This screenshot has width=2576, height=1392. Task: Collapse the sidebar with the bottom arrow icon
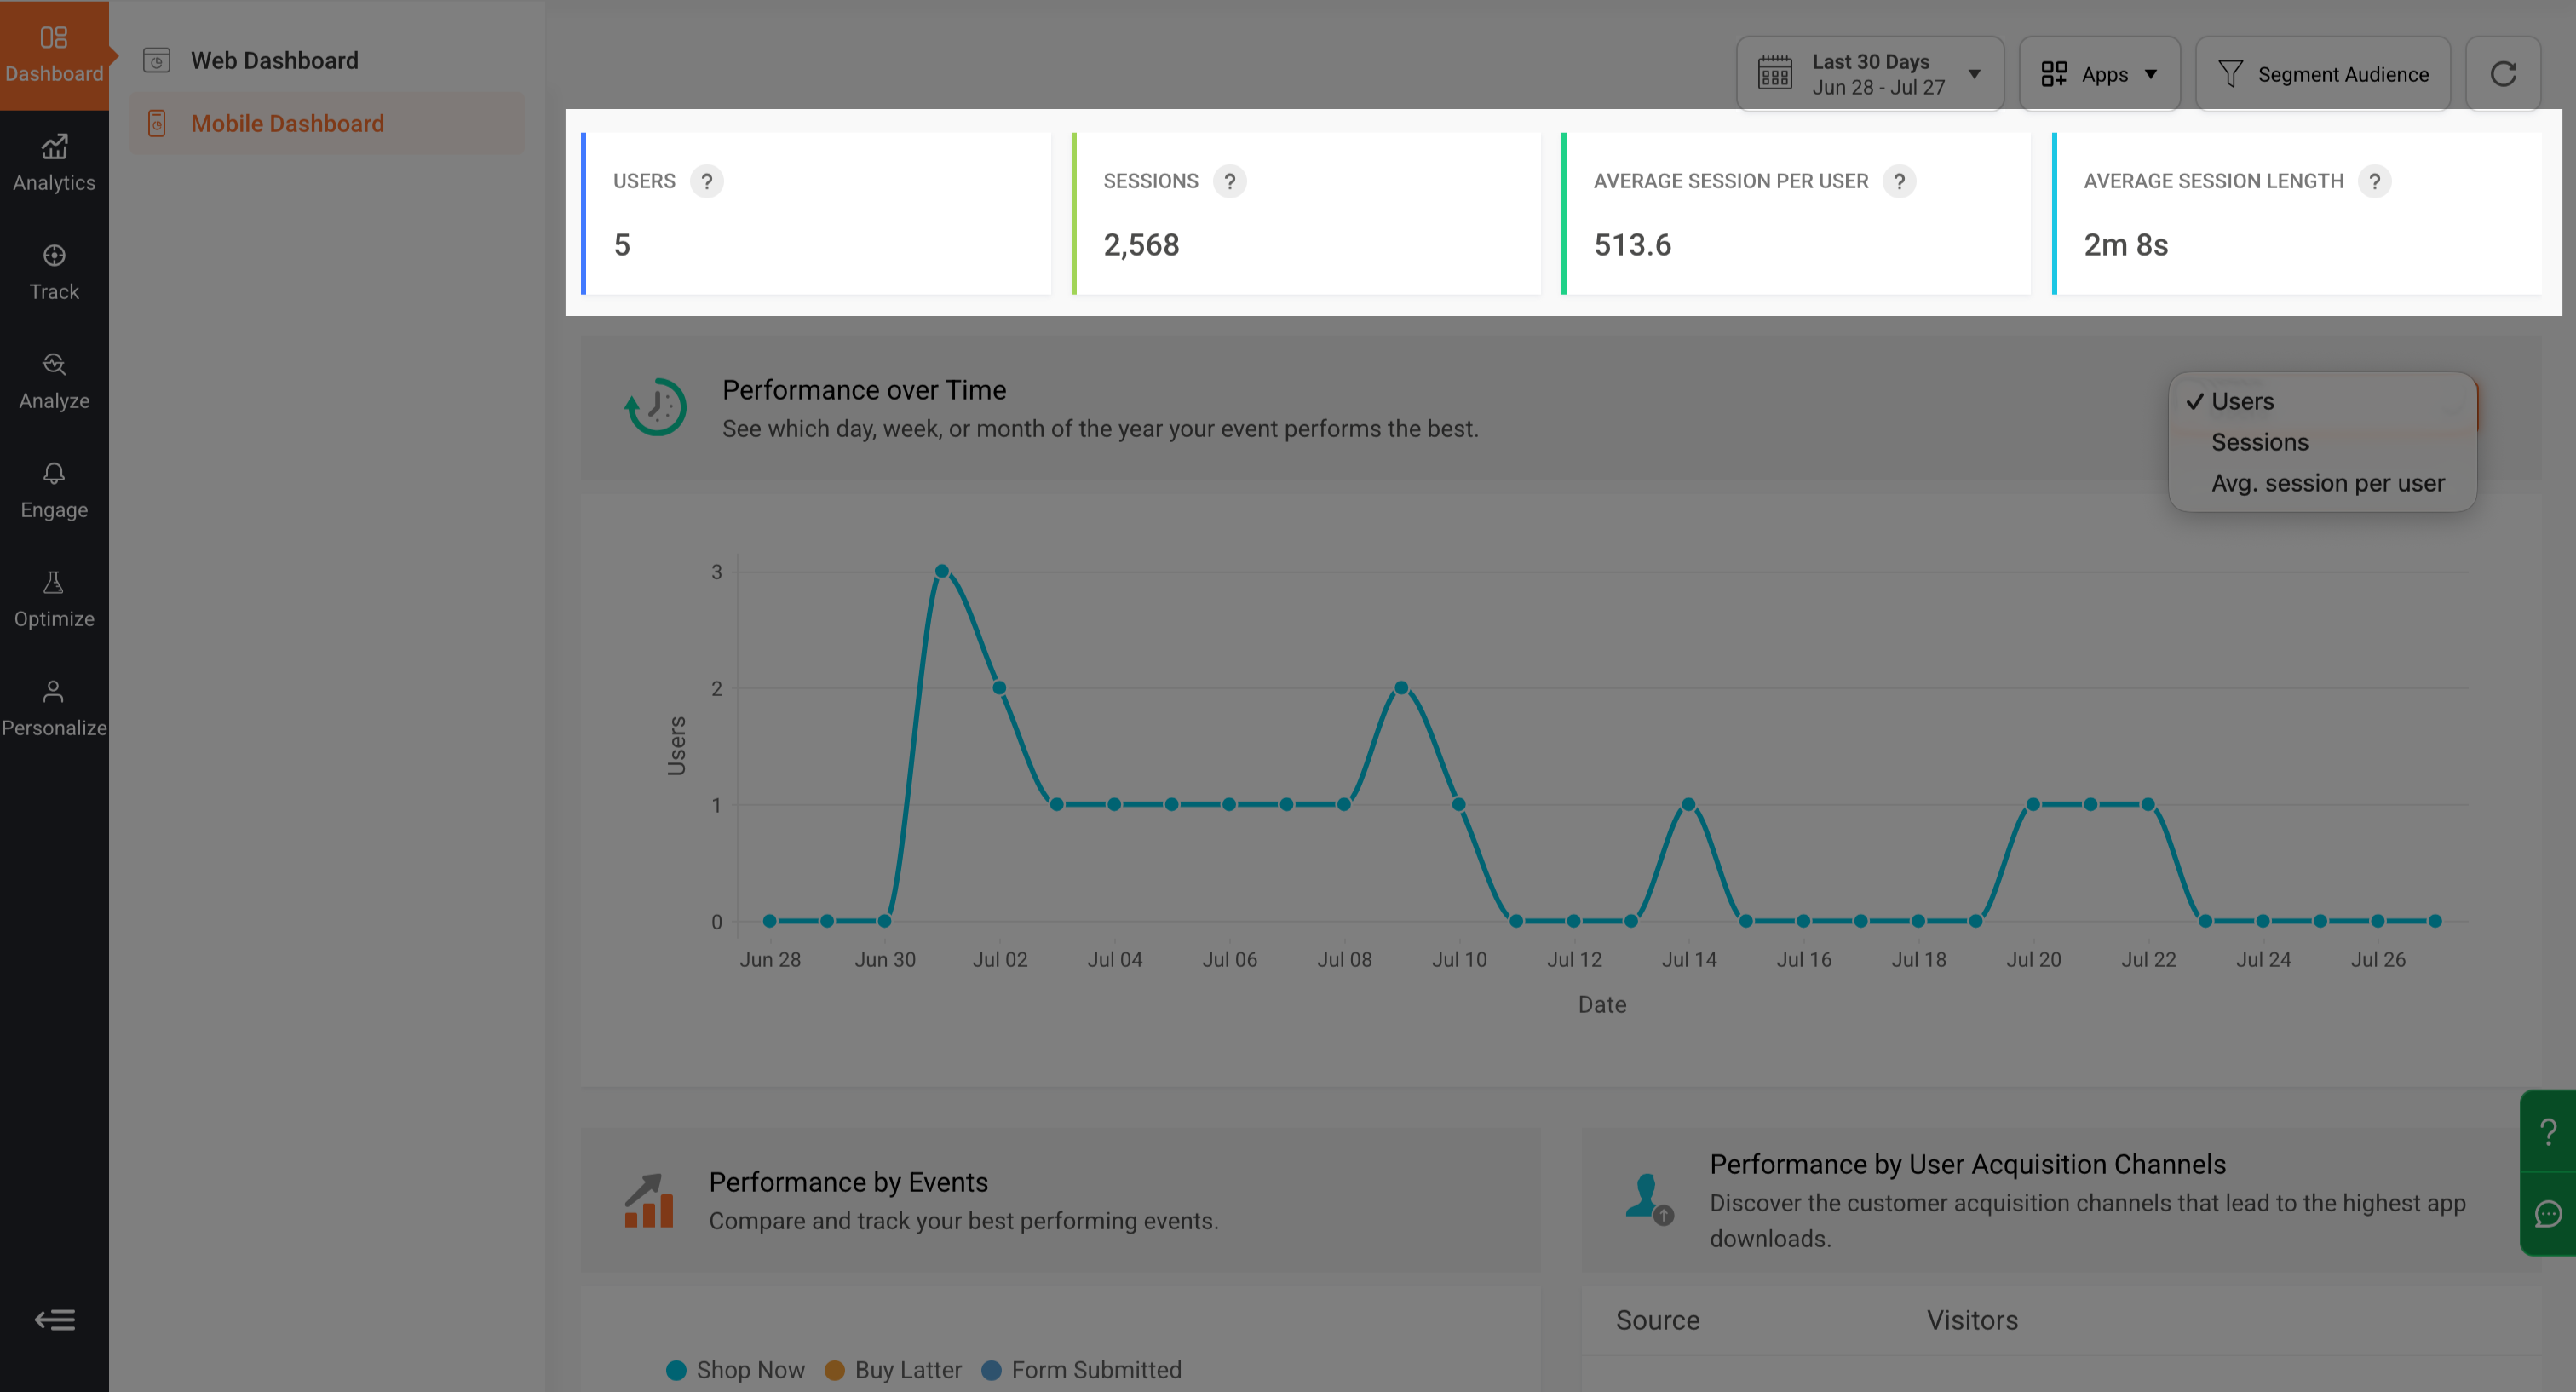tap(54, 1320)
